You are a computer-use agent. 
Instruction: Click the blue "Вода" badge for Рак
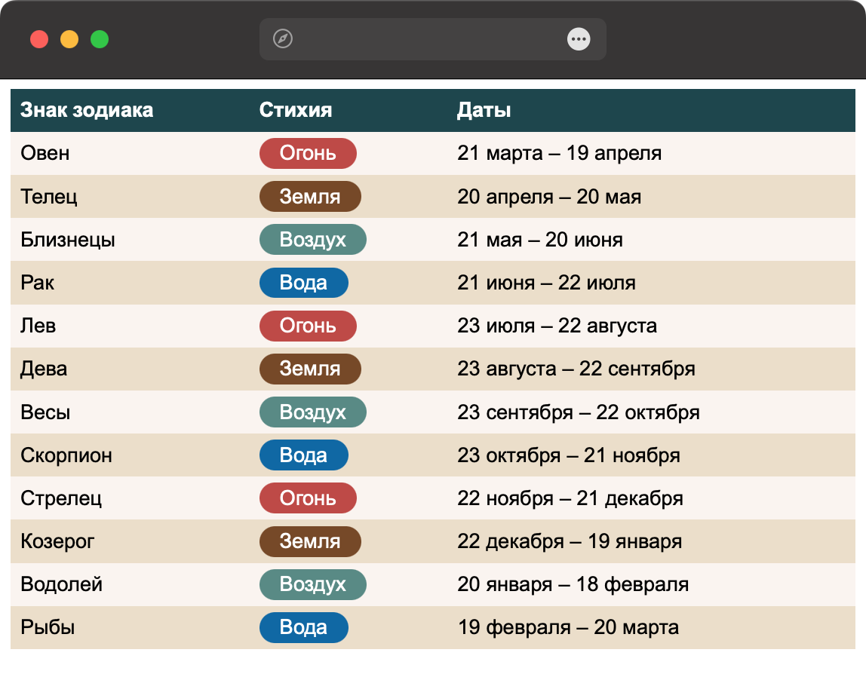pos(303,283)
